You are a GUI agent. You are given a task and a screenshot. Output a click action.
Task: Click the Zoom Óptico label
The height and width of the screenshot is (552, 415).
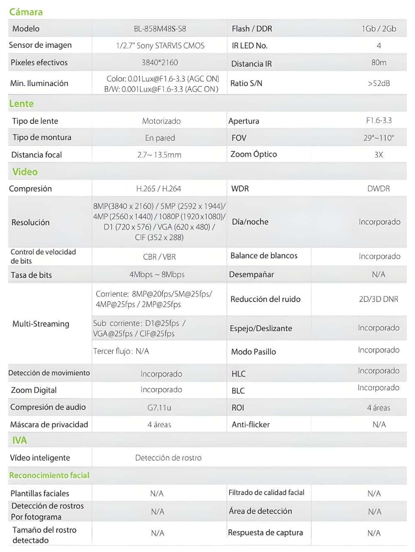(x=254, y=154)
